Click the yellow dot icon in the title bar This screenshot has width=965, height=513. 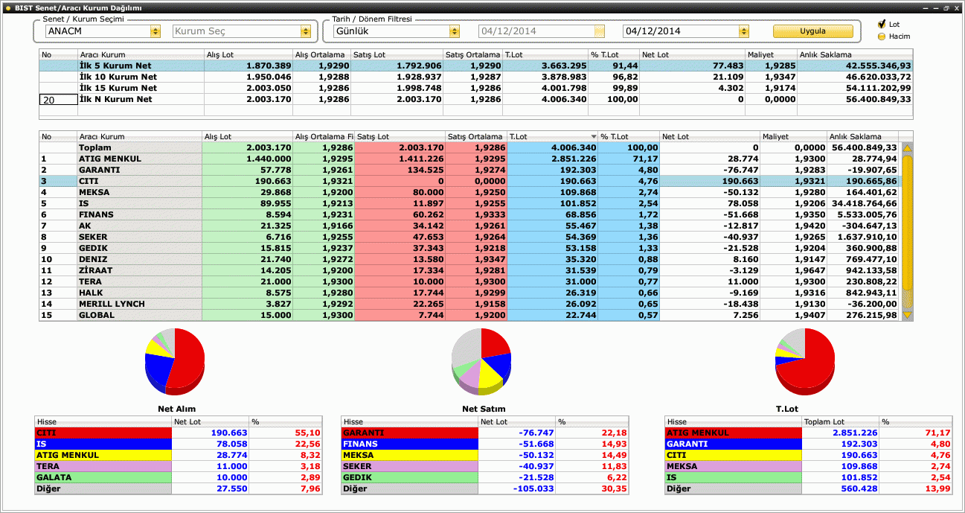(x=7, y=7)
